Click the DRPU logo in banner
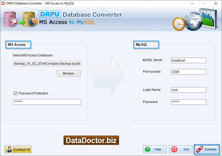 (50, 14)
